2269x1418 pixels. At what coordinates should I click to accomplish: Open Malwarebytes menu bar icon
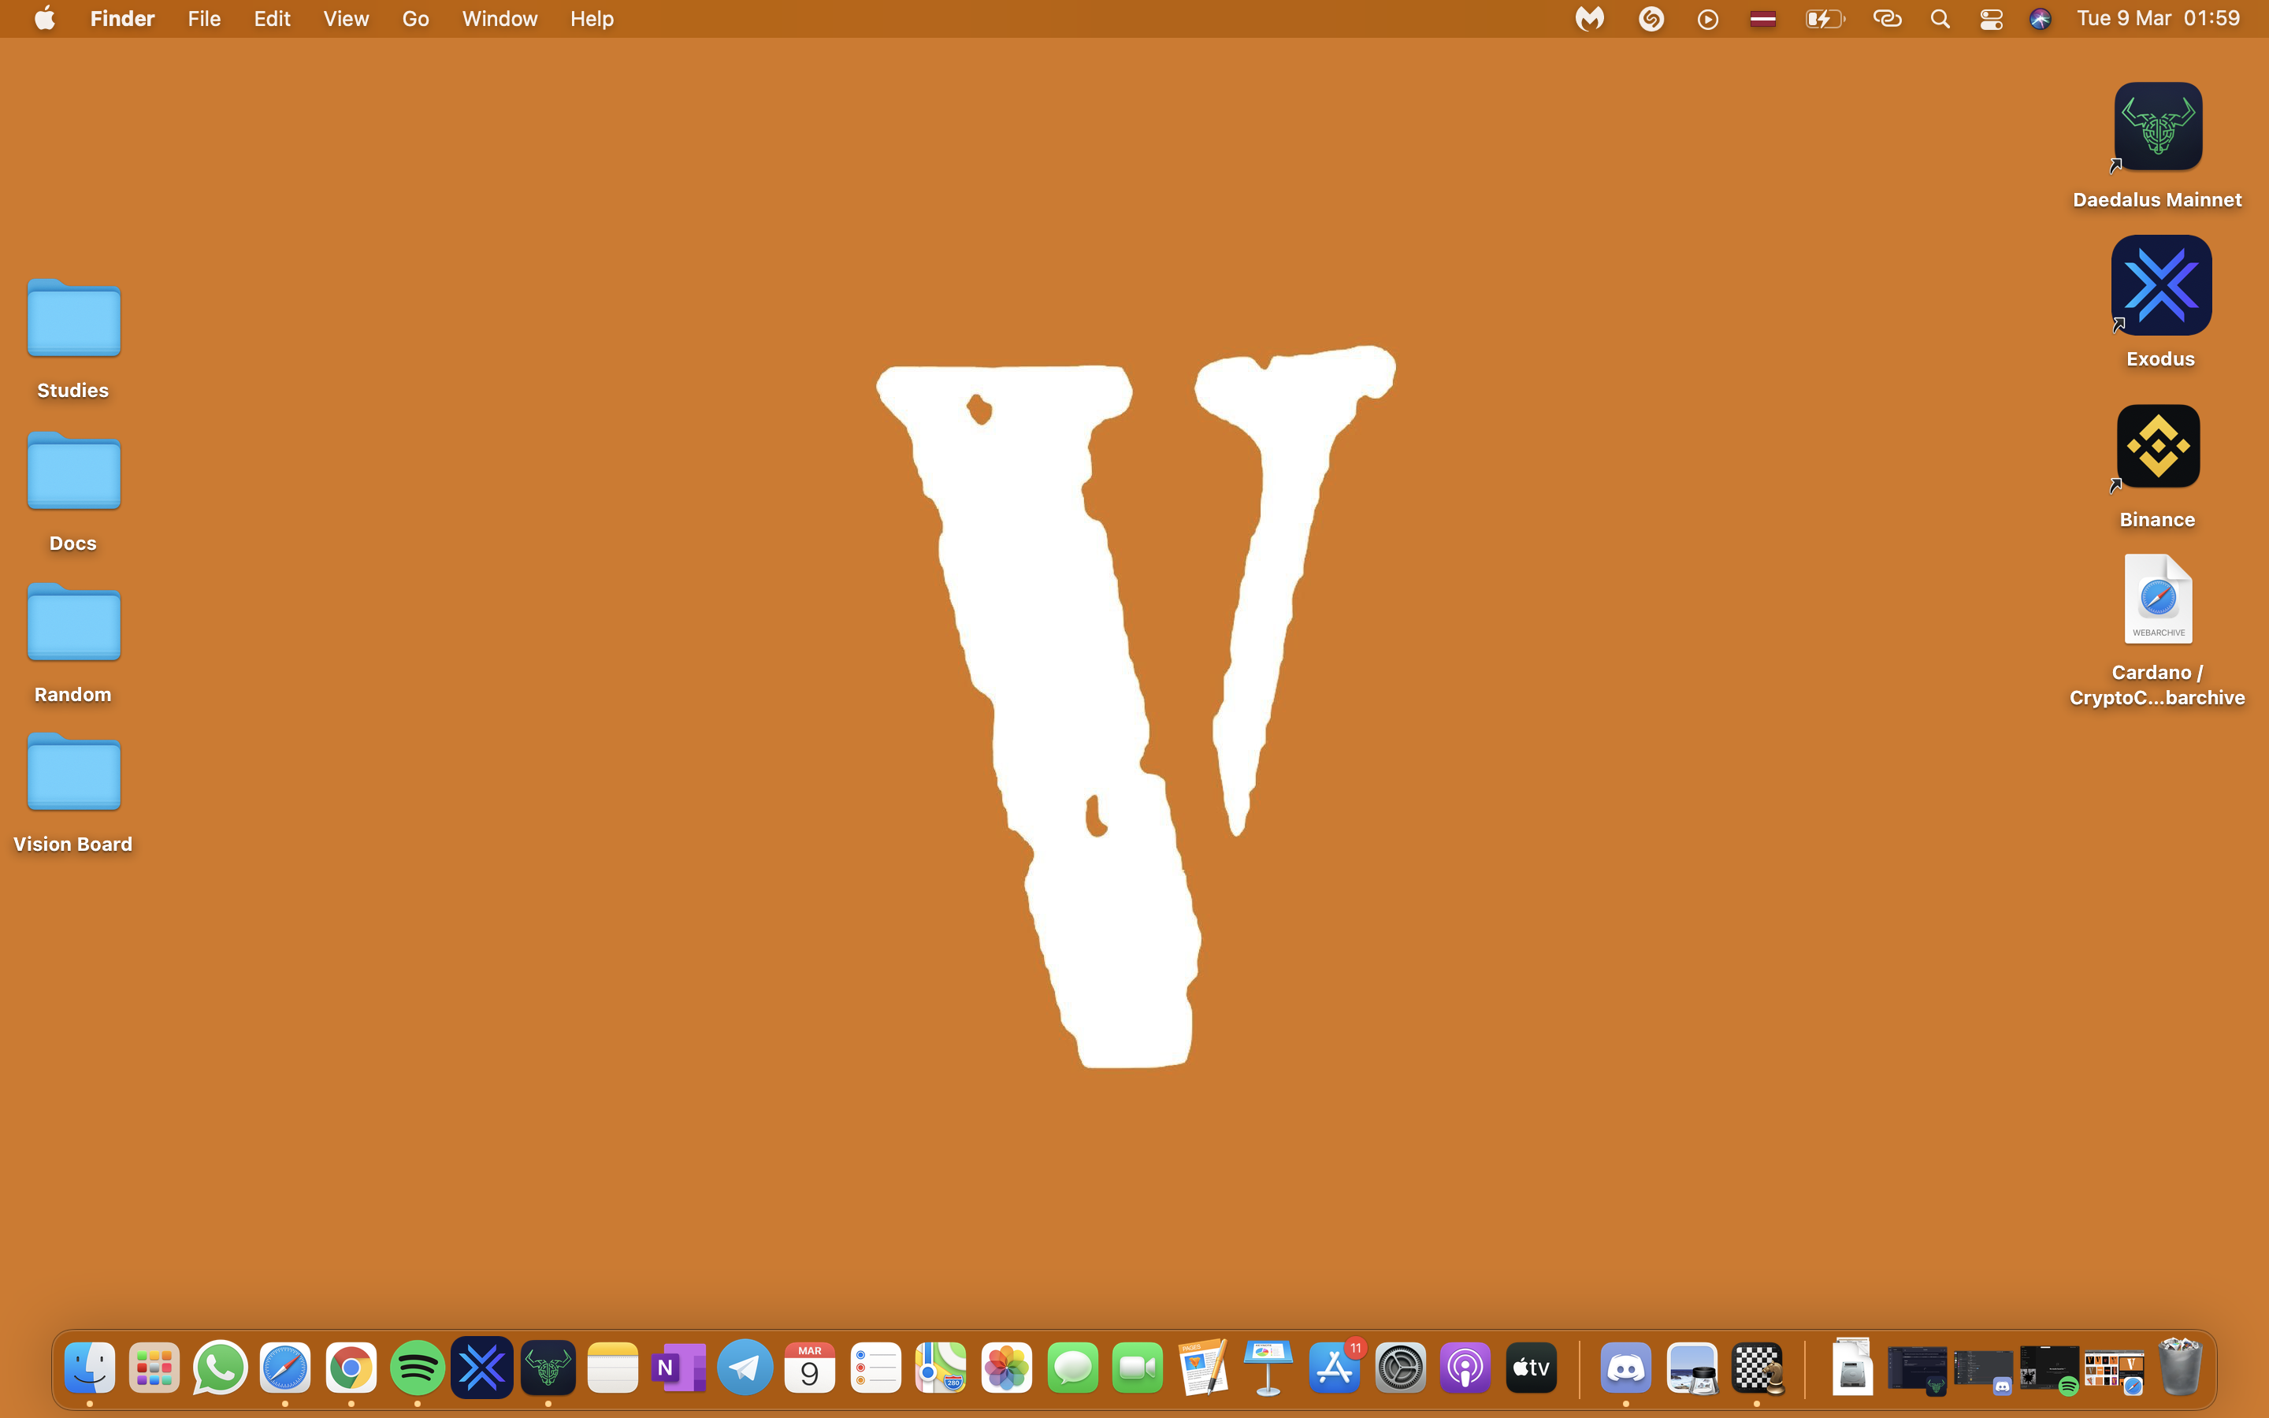pos(1589,19)
